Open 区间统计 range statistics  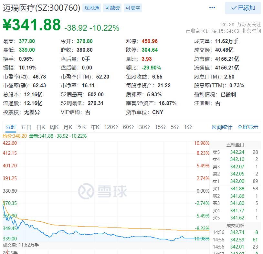(222, 127)
